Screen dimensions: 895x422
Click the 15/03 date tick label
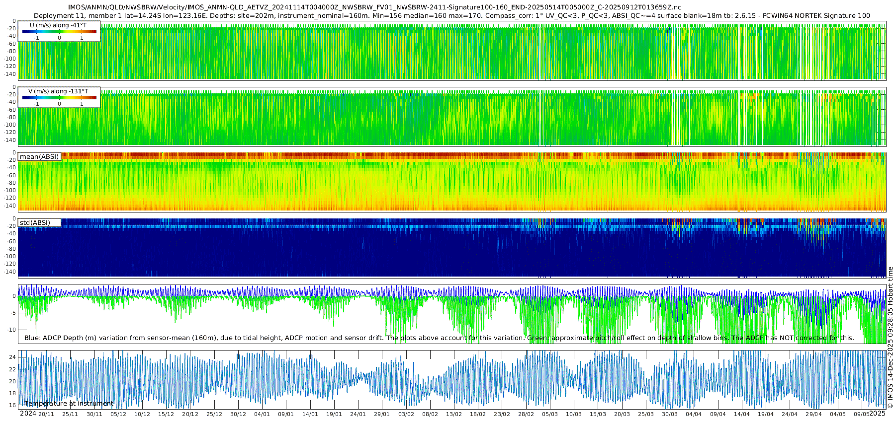pos(598,414)
